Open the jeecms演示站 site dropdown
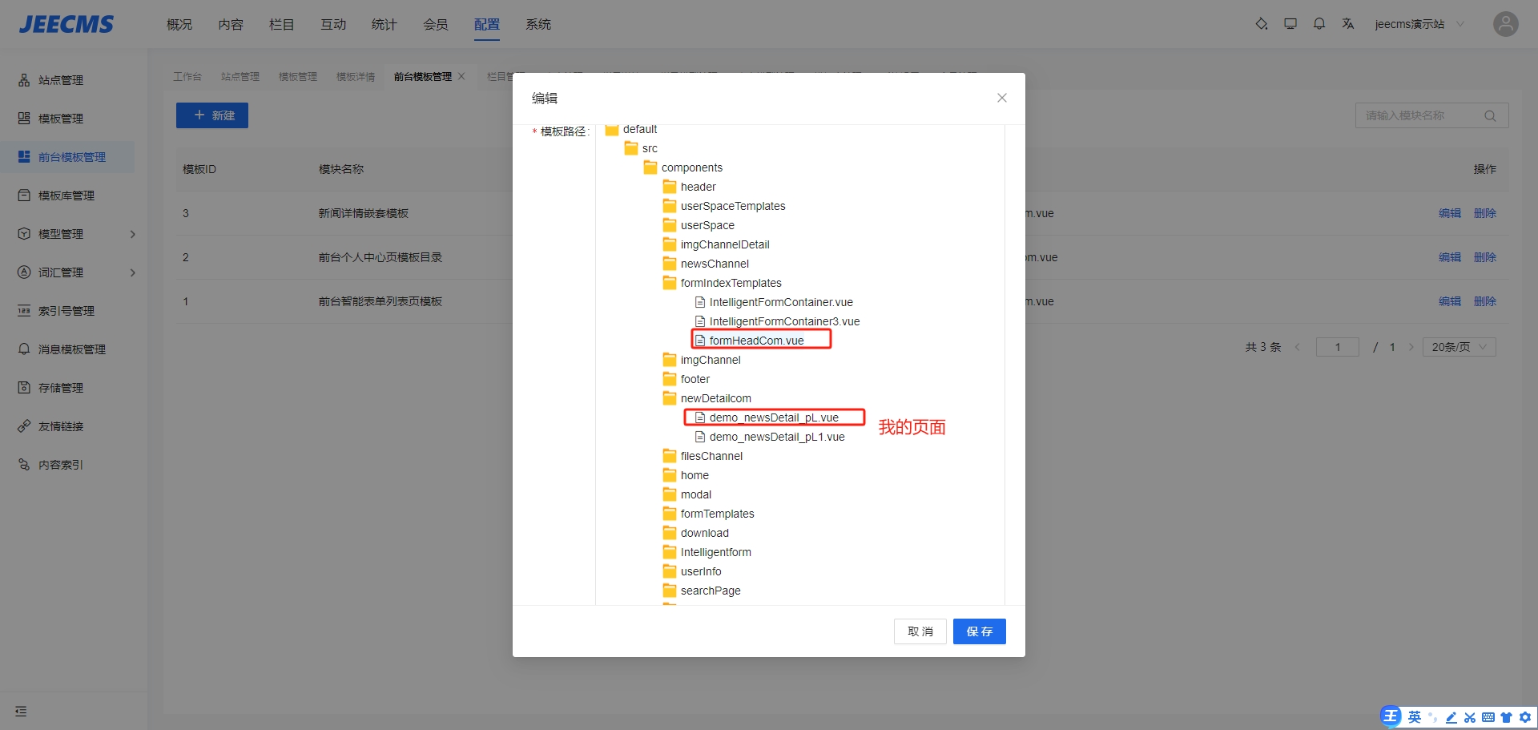 click(1419, 24)
